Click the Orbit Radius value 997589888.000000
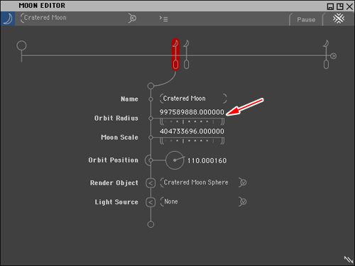Screen dimensions: 355x266 click(x=192, y=112)
